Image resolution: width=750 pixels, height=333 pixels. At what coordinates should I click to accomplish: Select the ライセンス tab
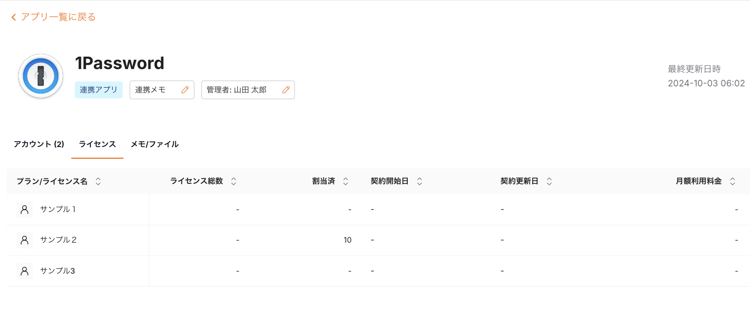click(97, 144)
